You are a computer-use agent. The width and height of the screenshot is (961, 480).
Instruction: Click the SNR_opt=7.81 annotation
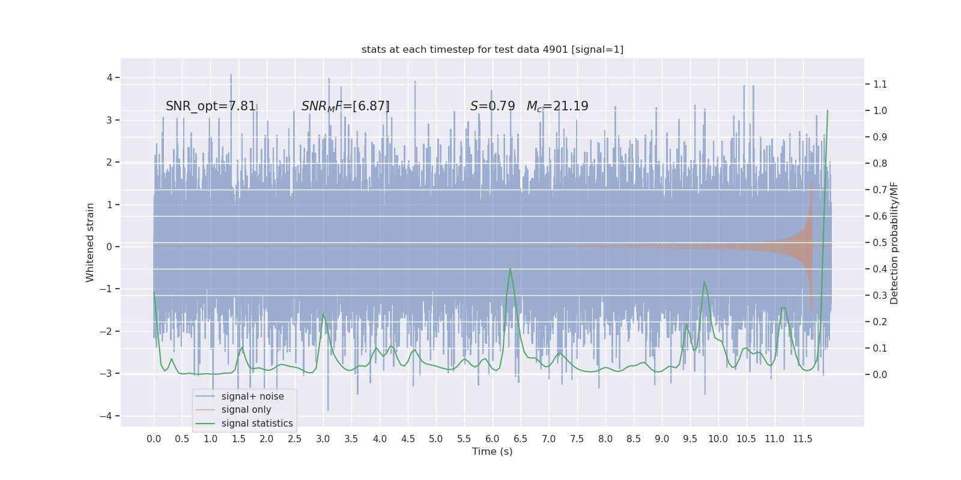[x=211, y=106]
